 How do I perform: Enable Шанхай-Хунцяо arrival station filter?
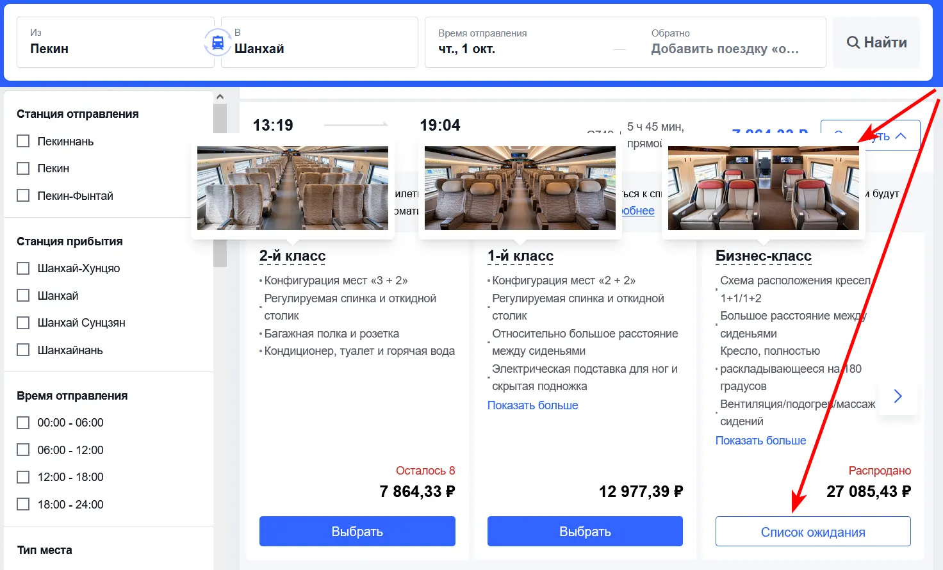click(x=23, y=268)
